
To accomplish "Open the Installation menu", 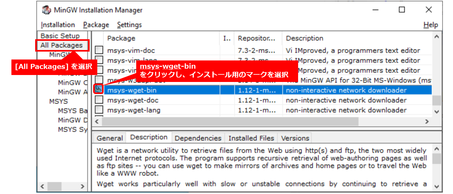I will click(x=58, y=25).
